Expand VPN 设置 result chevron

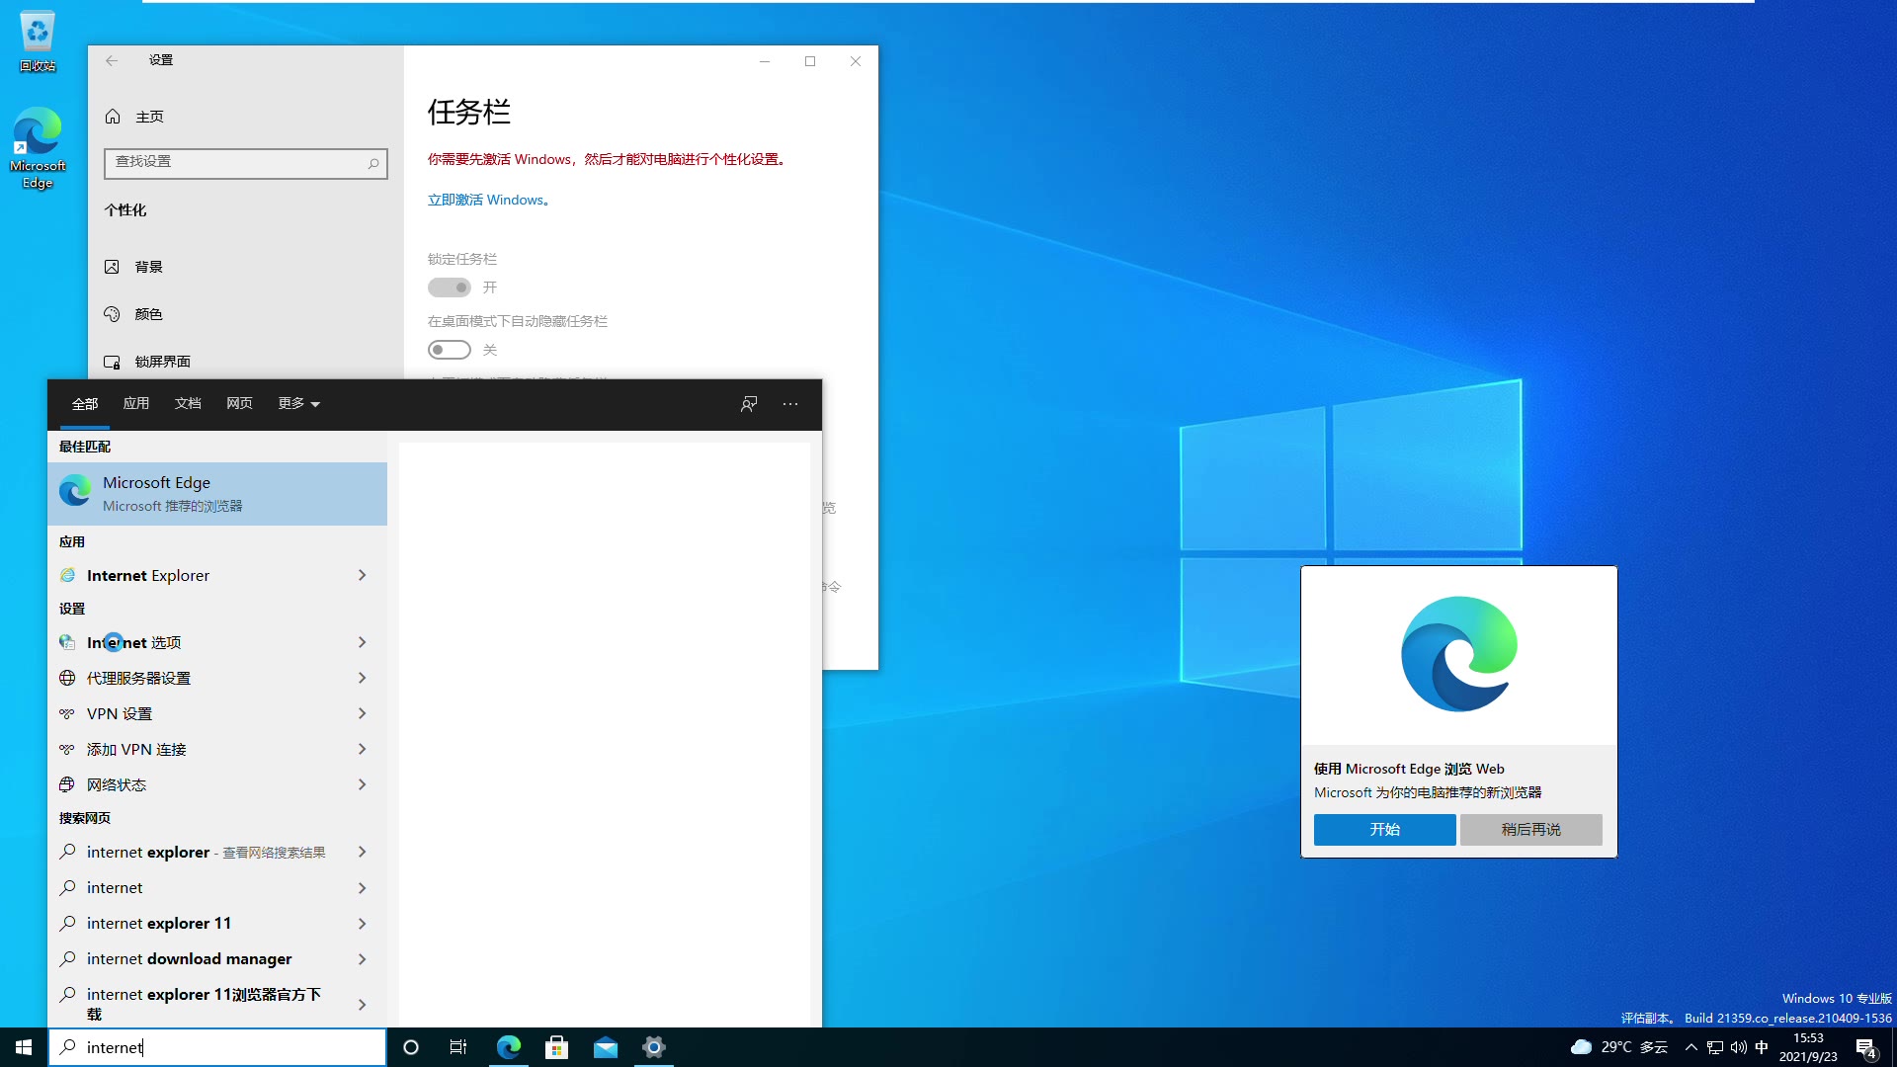click(362, 713)
